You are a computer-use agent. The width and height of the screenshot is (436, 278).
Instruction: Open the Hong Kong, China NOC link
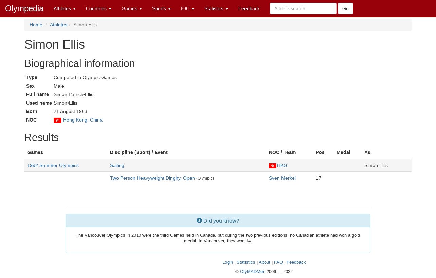pyautogui.click(x=83, y=120)
